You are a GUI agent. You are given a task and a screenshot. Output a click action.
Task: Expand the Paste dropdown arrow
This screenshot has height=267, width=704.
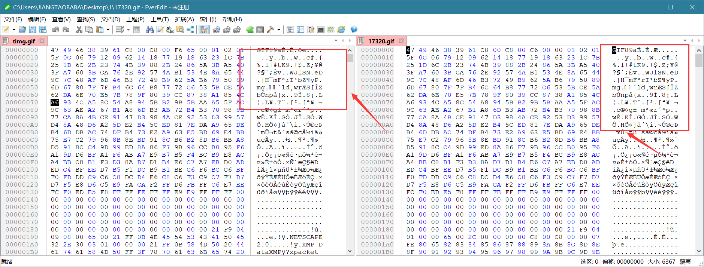[108, 30]
